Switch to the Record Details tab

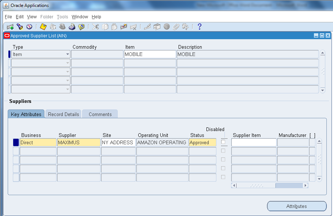63,114
